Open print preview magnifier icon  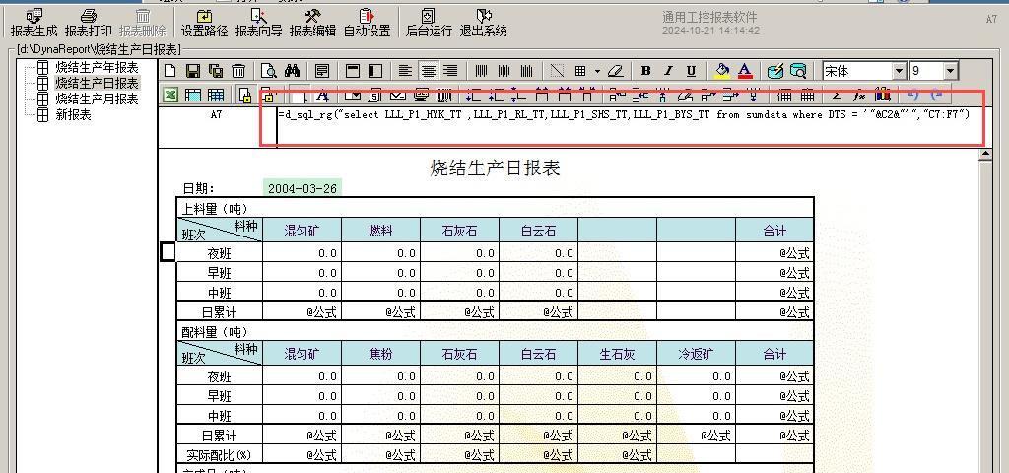[x=268, y=71]
